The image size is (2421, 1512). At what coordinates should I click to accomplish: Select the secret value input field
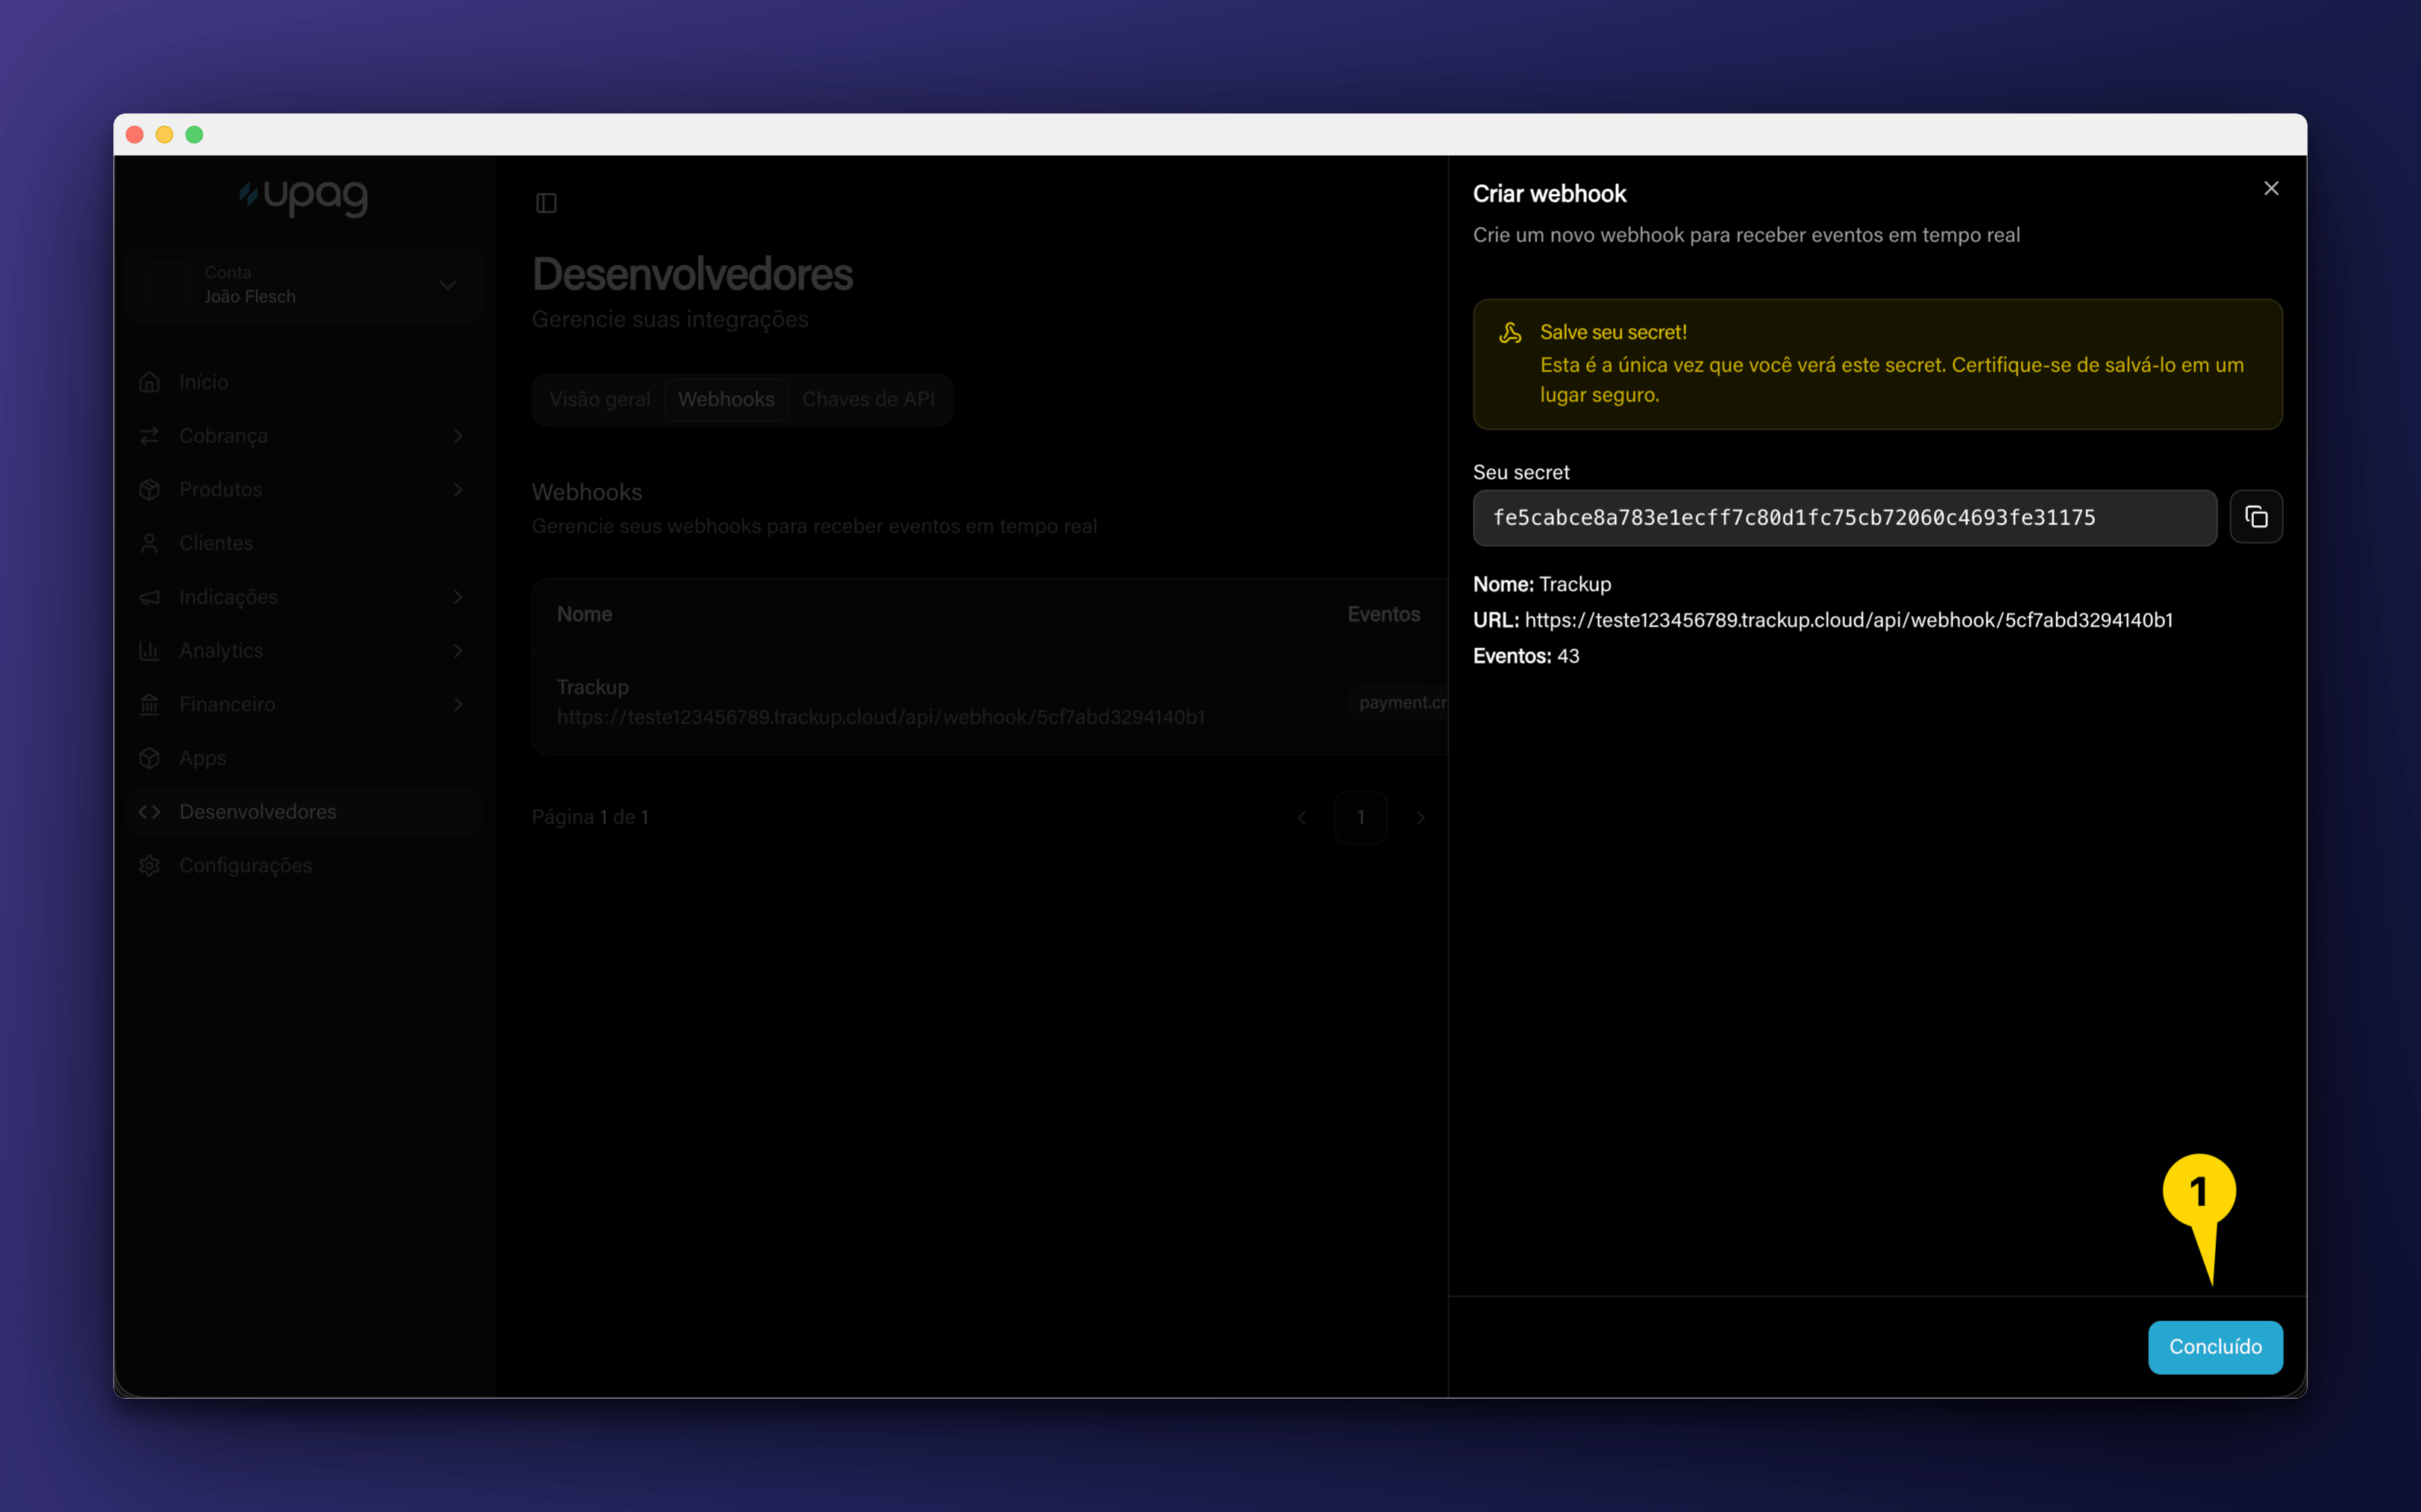pyautogui.click(x=1844, y=517)
